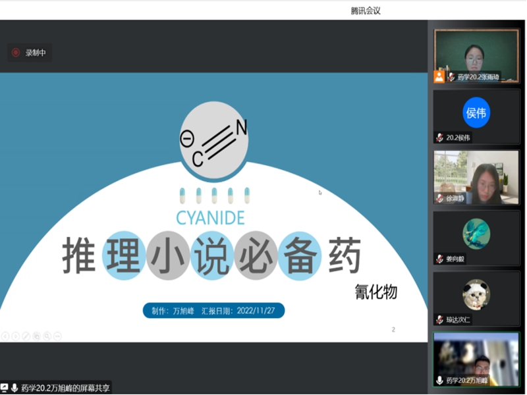Image resolution: width=527 pixels, height=395 pixels.
Task: Open the more options (...) slideshow icon
Action: [57, 336]
